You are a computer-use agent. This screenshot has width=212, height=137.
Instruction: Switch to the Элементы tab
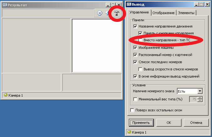click(186, 13)
